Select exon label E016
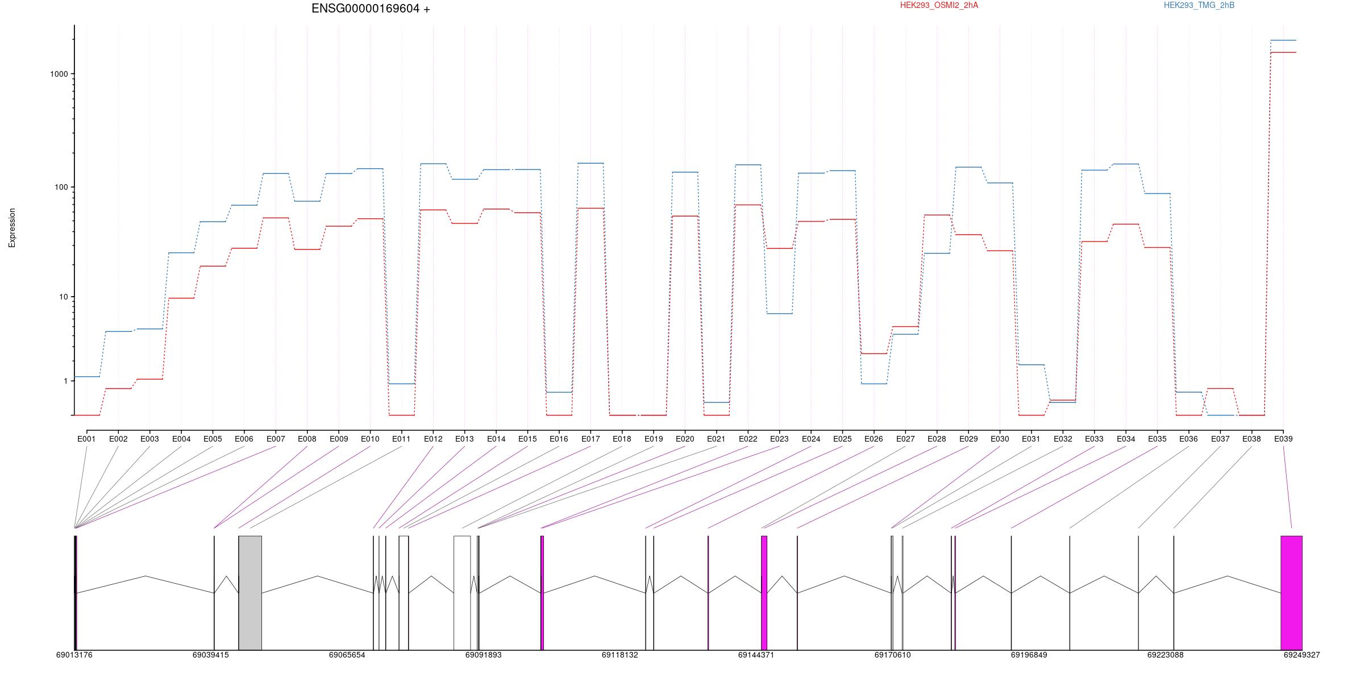This screenshot has width=1364, height=682. click(x=559, y=439)
